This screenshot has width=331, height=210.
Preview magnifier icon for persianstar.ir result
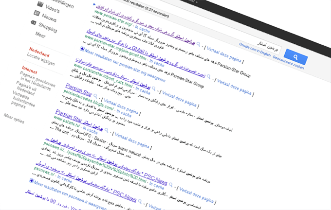[154, 88]
